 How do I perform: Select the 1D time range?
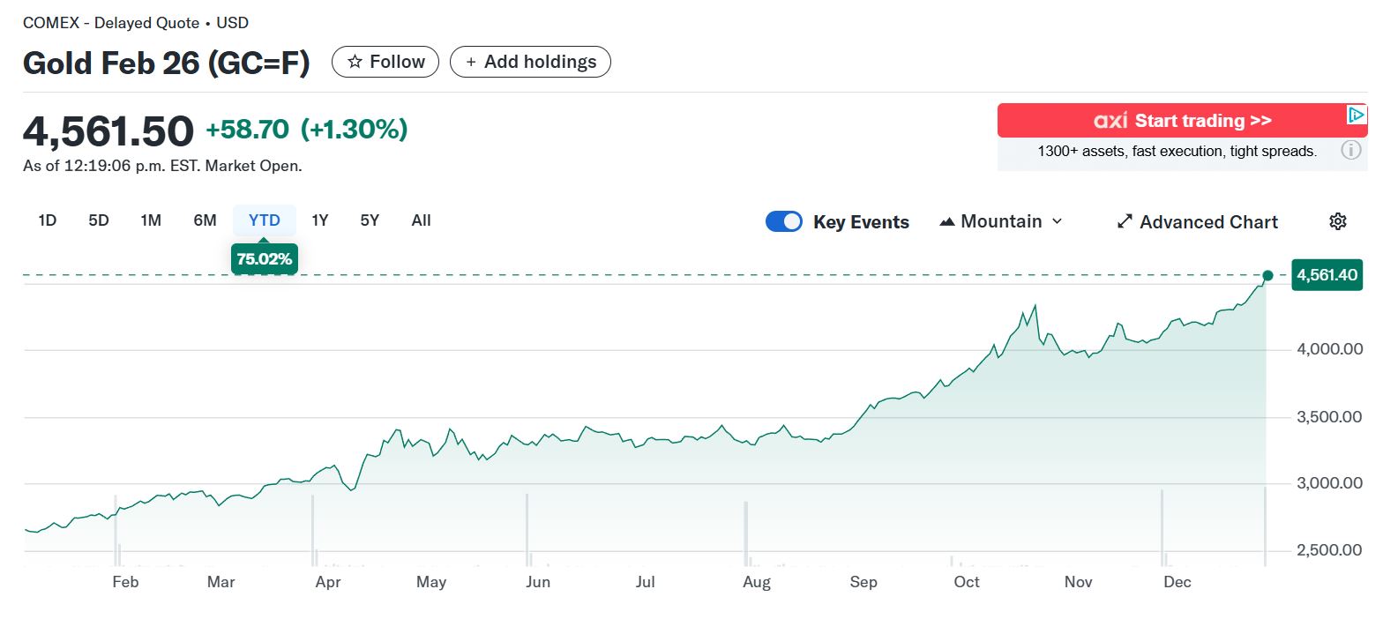(x=48, y=220)
